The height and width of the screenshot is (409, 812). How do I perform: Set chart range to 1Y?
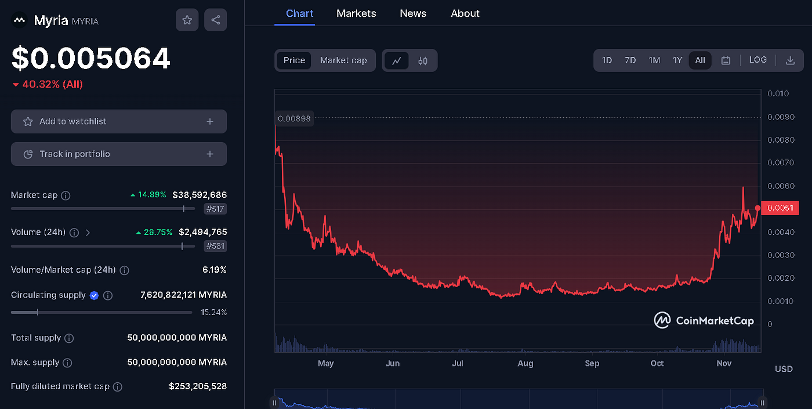click(677, 60)
